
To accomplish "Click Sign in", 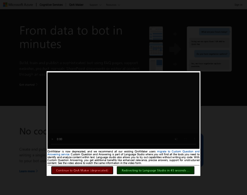I will pyautogui.click(x=238, y=5).
